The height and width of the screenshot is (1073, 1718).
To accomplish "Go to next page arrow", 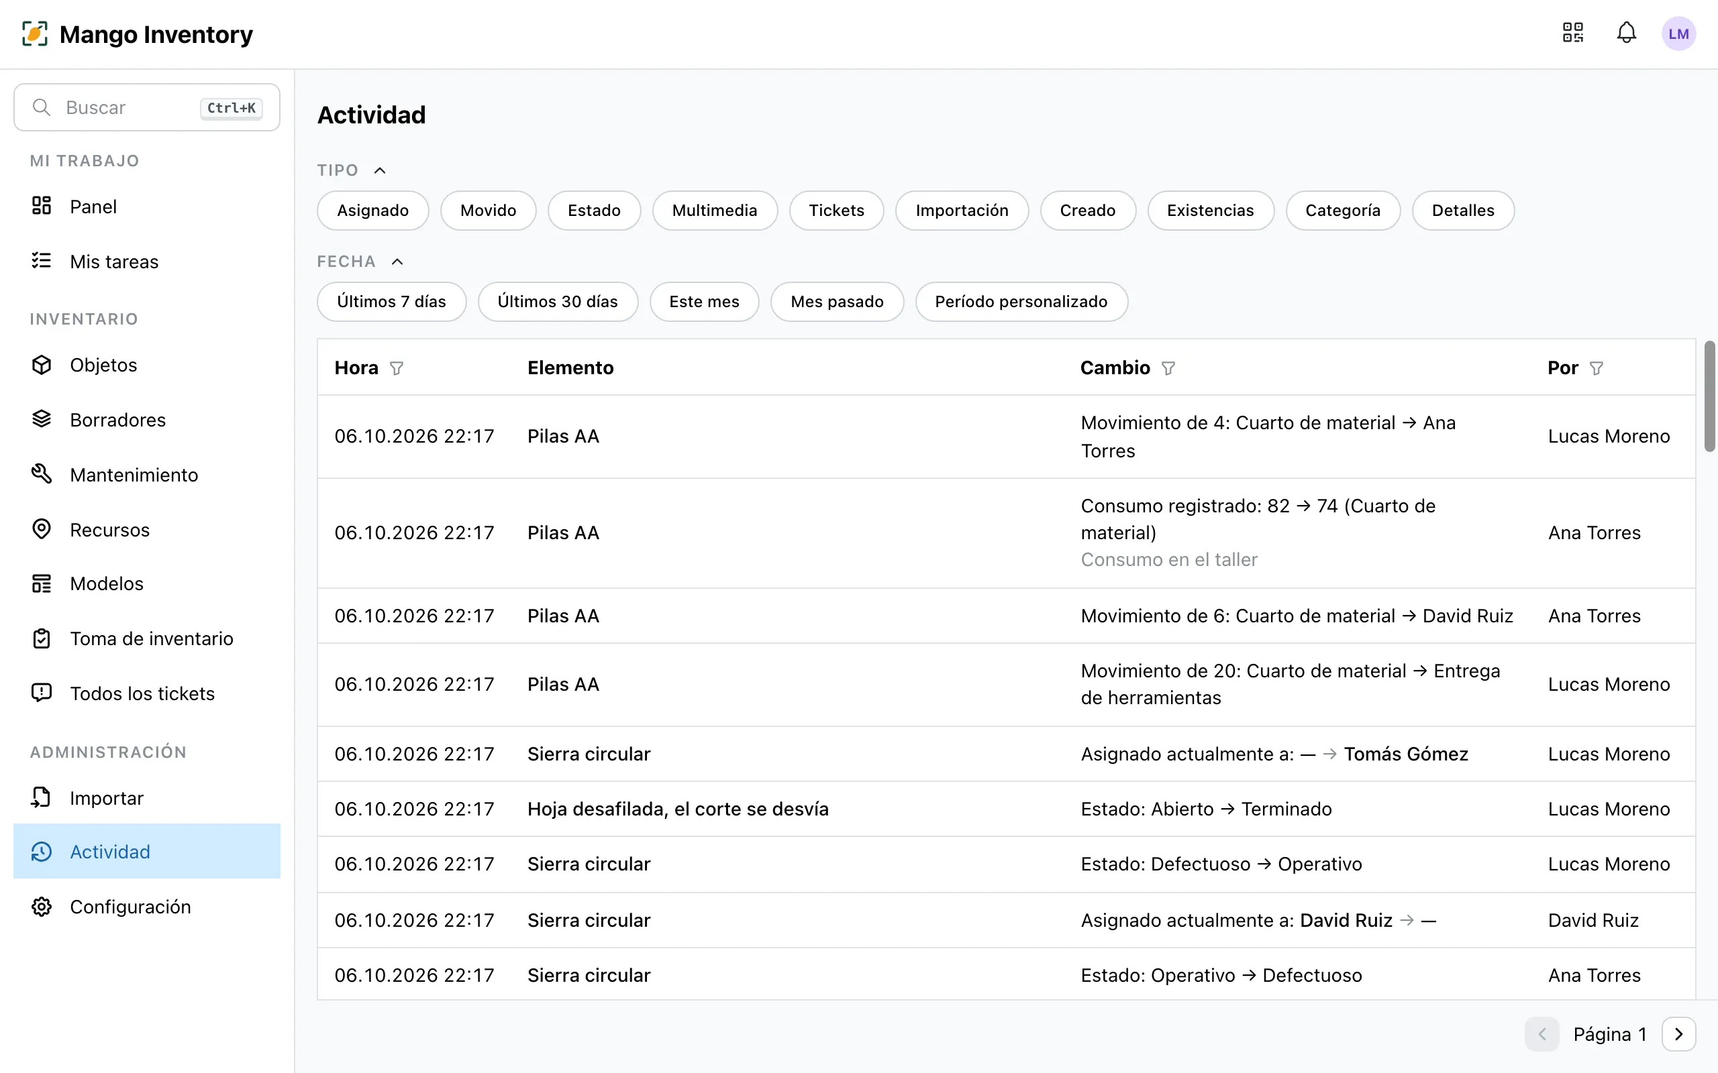I will pos(1678,1034).
